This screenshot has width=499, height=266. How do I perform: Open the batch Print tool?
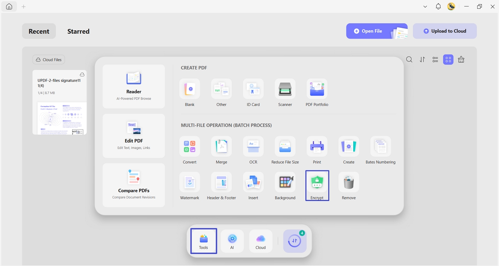pos(317,147)
